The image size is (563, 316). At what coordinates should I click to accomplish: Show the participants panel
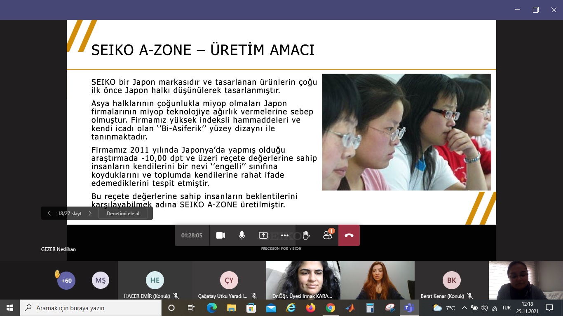(x=328, y=235)
